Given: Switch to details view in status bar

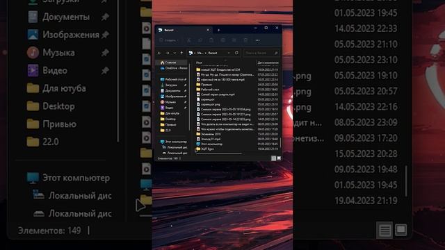Looking at the screenshot, I should (x=273, y=158).
